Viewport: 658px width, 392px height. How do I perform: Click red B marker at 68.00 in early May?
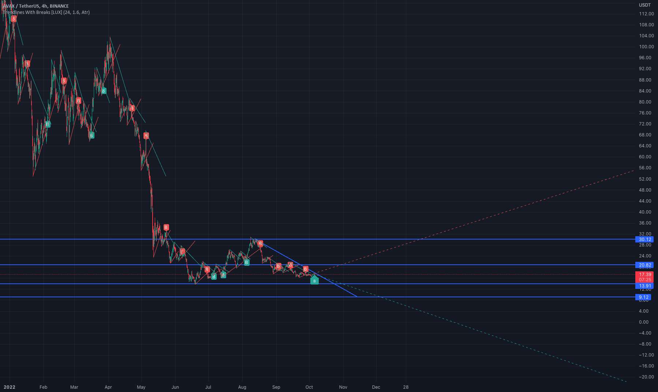point(146,136)
